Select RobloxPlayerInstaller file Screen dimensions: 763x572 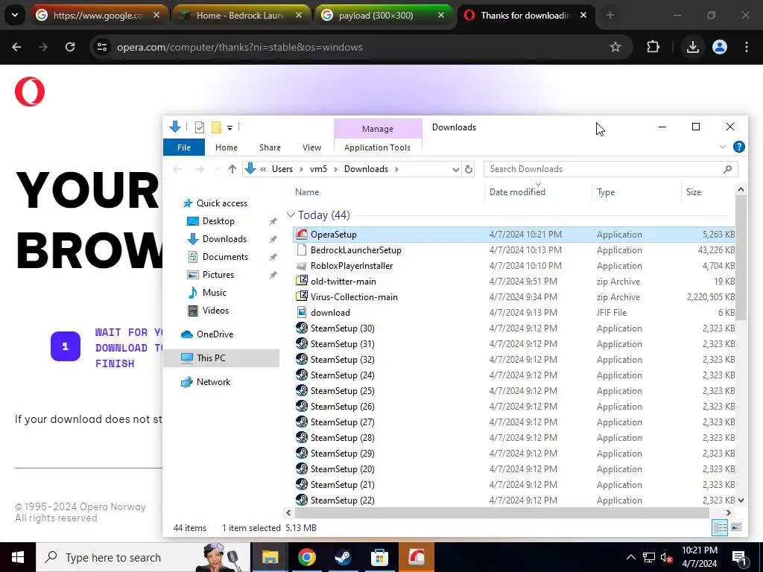pyautogui.click(x=514, y=266)
